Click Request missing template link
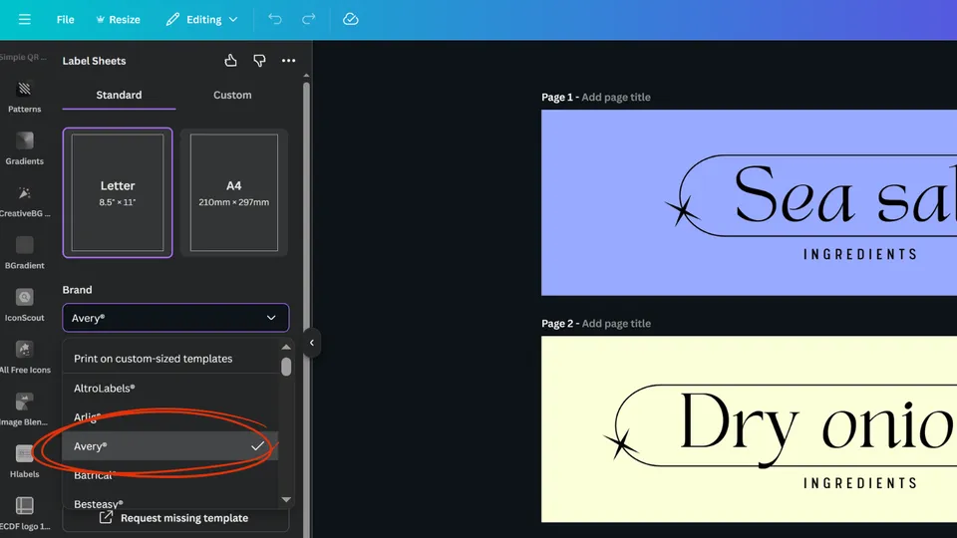Image resolution: width=957 pixels, height=538 pixels. click(175, 518)
